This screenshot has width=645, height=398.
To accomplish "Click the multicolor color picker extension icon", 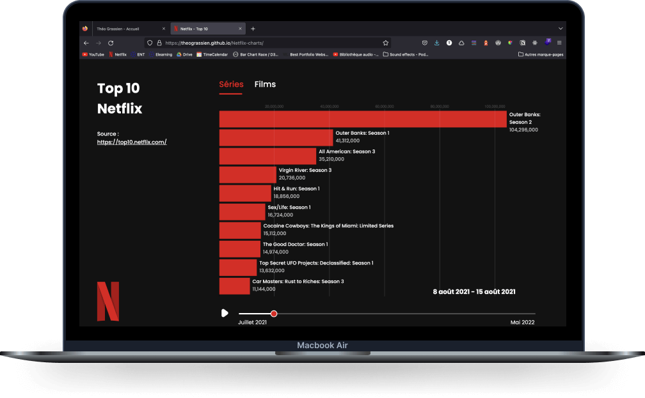I will [511, 43].
